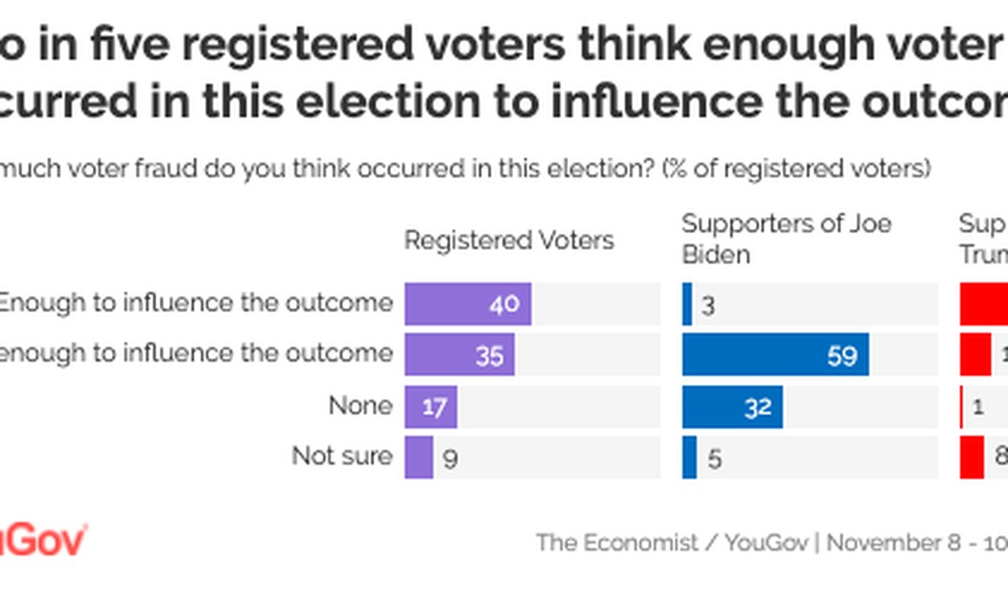Click the Not sure row label

(x=342, y=457)
